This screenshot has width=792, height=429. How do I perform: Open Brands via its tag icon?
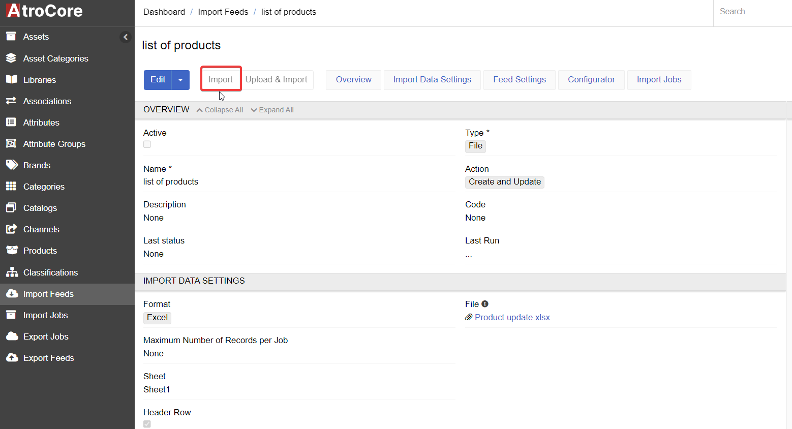[x=12, y=165]
